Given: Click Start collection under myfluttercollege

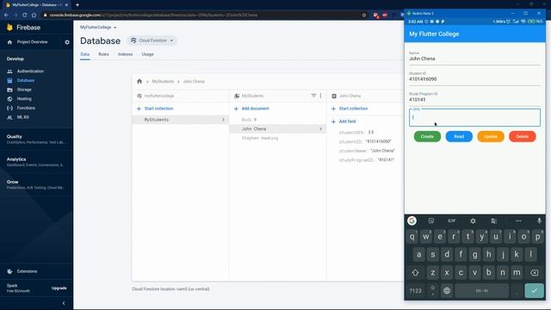Looking at the screenshot, I should pos(155,108).
